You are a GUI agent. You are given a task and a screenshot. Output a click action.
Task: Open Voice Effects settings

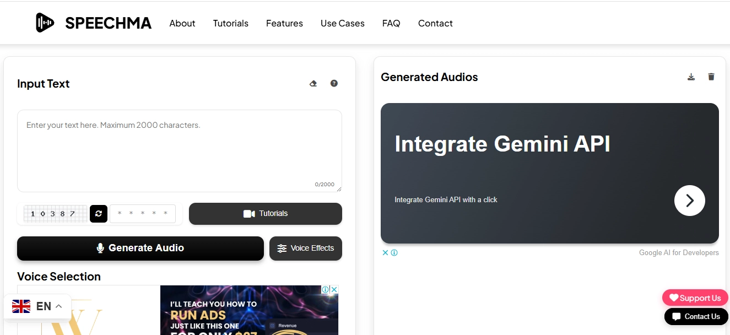[305, 248]
